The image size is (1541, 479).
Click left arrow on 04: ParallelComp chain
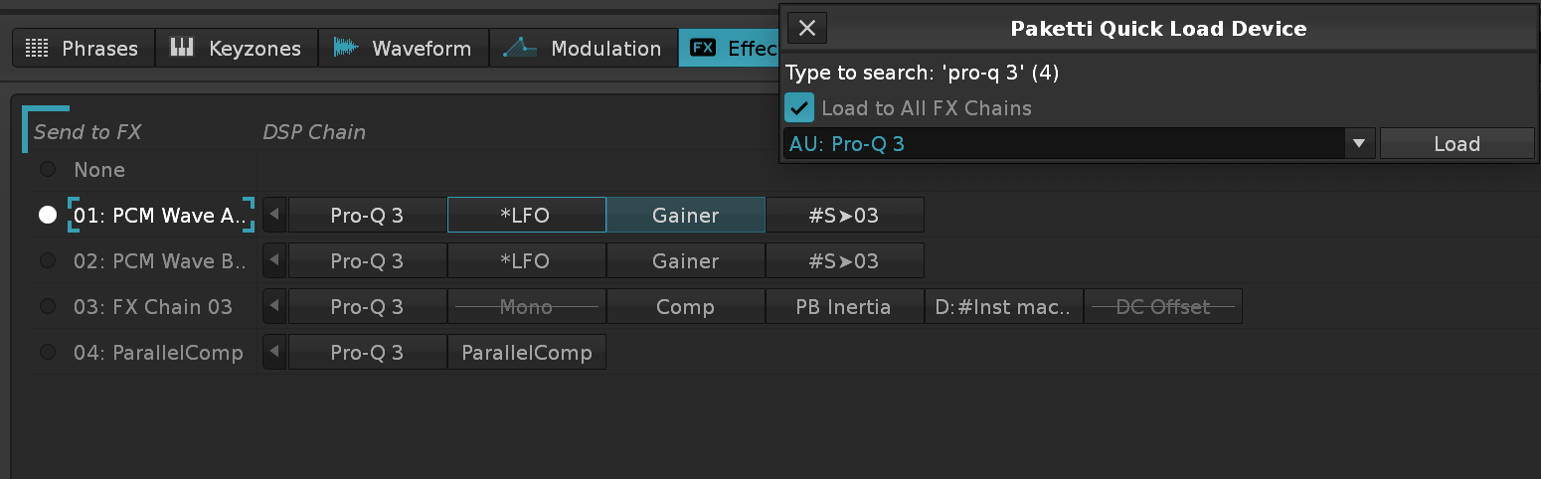coord(274,353)
